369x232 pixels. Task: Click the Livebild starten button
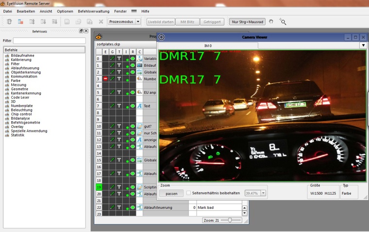(160, 22)
